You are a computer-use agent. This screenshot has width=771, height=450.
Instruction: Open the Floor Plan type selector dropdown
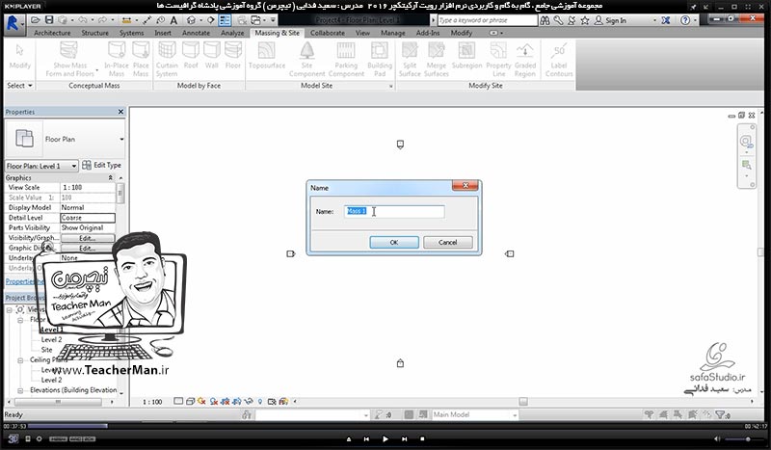(x=121, y=139)
